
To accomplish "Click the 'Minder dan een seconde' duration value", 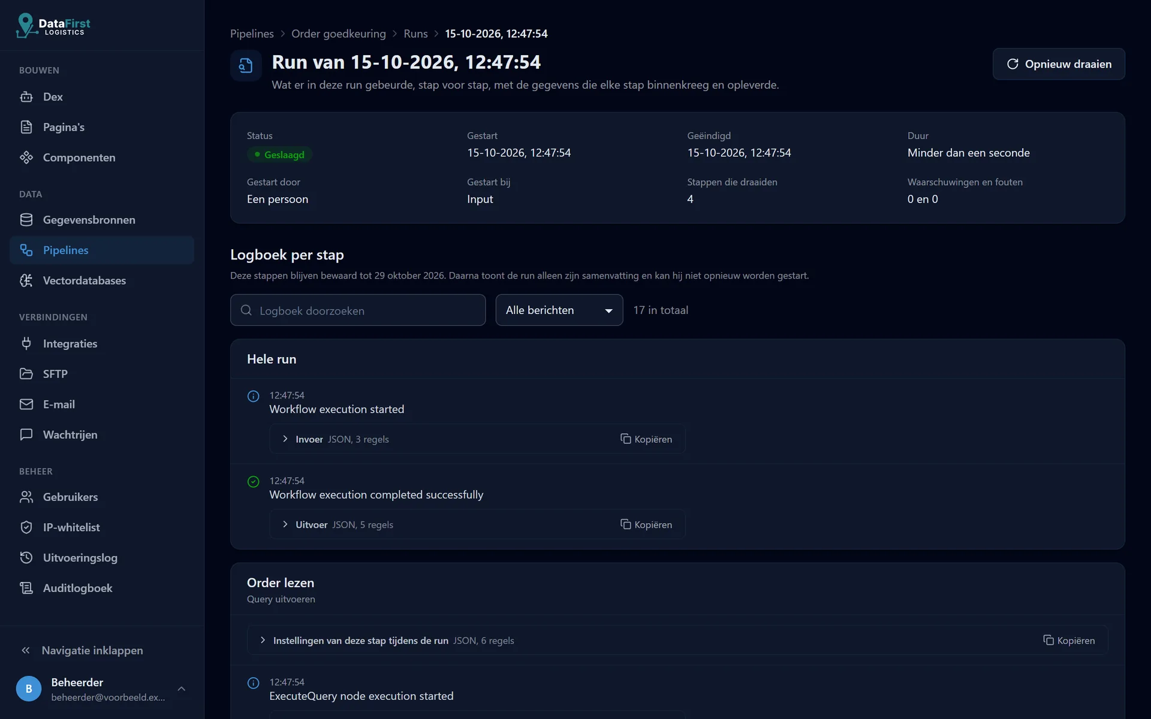I will [x=969, y=153].
